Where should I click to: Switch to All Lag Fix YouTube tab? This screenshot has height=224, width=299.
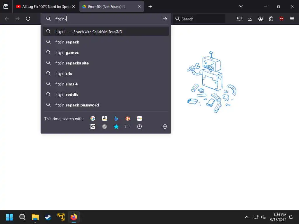tap(46, 6)
